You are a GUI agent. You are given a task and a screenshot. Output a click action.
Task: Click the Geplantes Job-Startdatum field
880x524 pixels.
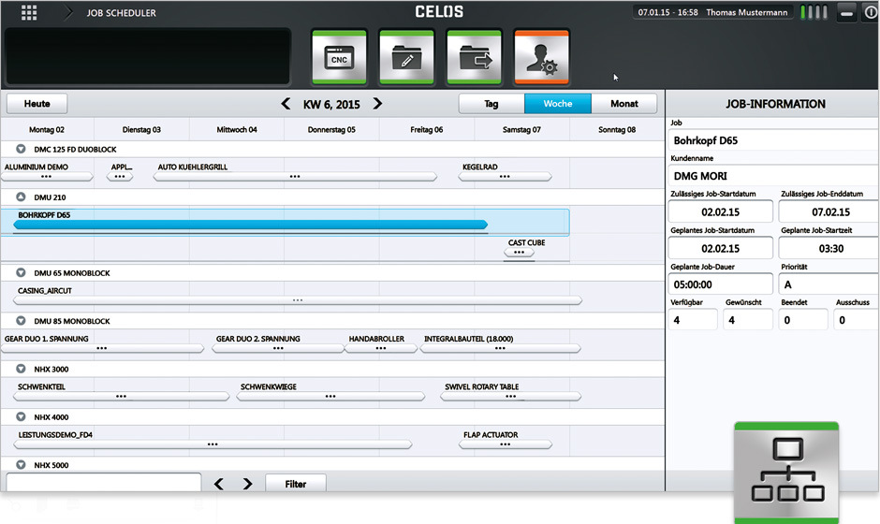[720, 248]
